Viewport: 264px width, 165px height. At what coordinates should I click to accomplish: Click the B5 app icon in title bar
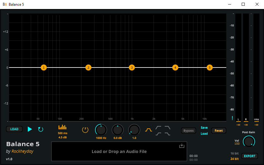[x=5, y=4]
